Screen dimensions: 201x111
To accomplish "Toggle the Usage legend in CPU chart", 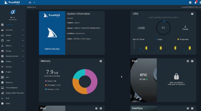I will pos(159,39).
